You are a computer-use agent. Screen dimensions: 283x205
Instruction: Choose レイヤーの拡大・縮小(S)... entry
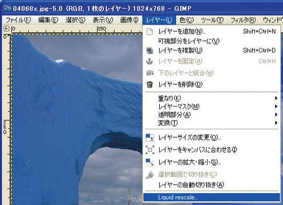tap(212, 162)
